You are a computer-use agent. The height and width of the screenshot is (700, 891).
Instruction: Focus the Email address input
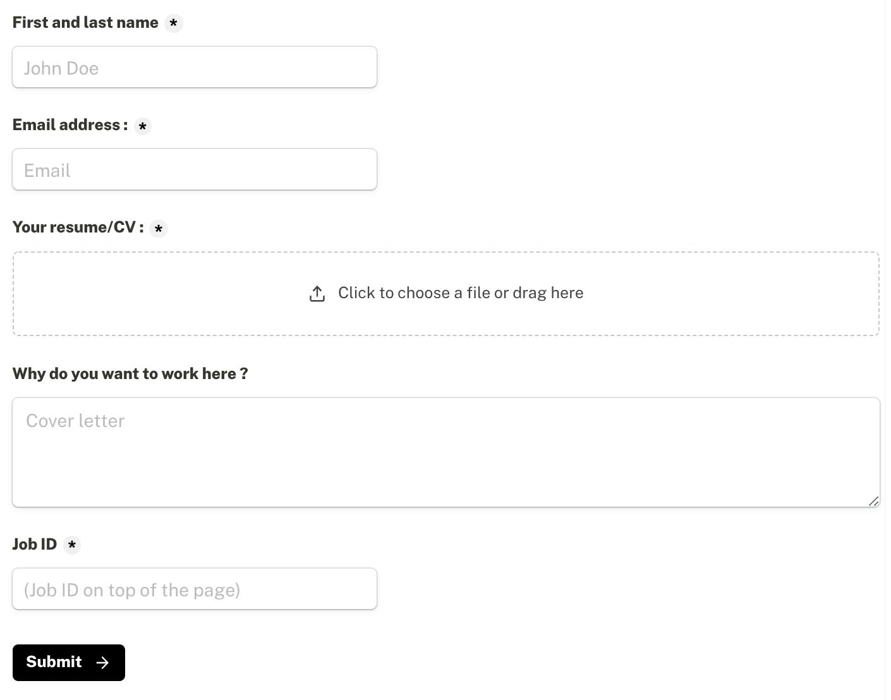(x=195, y=170)
